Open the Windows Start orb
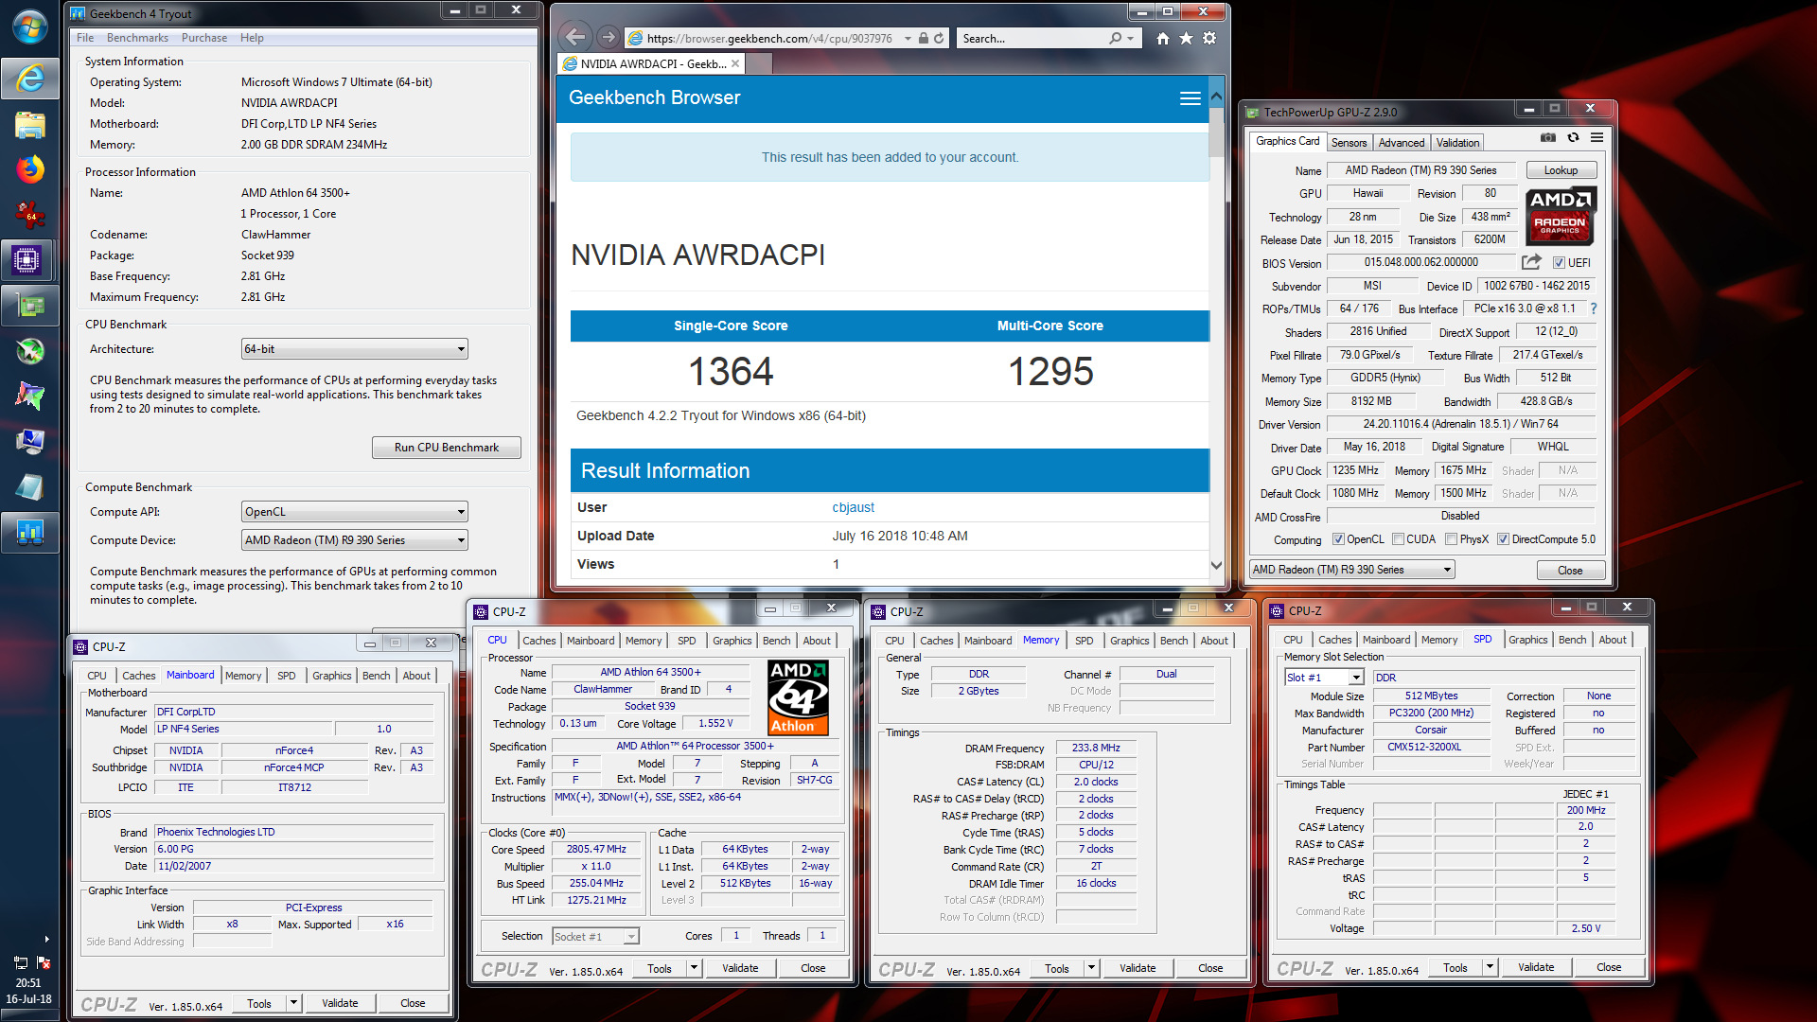This screenshot has height=1022, width=1817. coord(30,26)
